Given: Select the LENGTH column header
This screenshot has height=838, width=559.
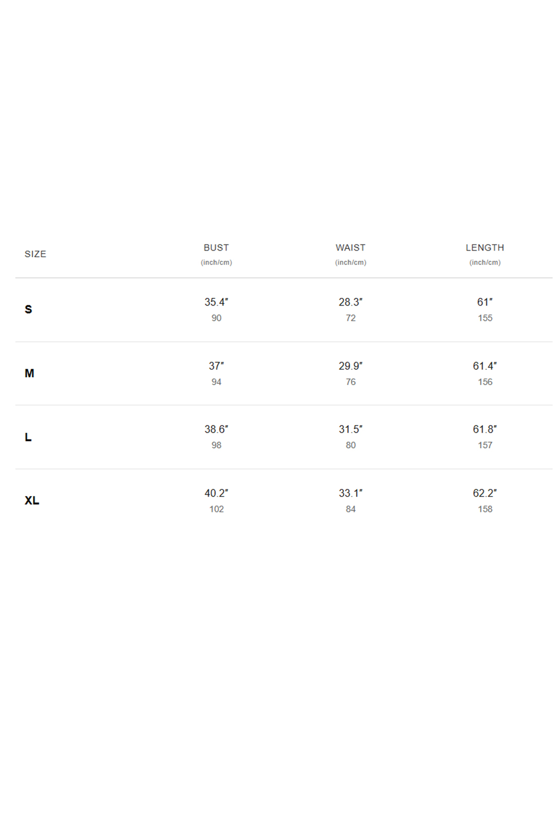Looking at the screenshot, I should pyautogui.click(x=485, y=247).
